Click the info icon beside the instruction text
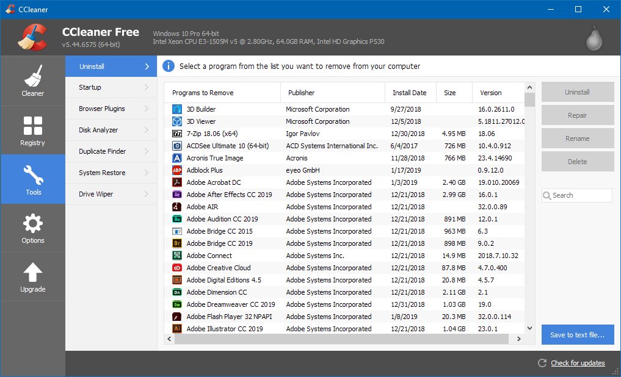This screenshot has width=621, height=377. 169,66
